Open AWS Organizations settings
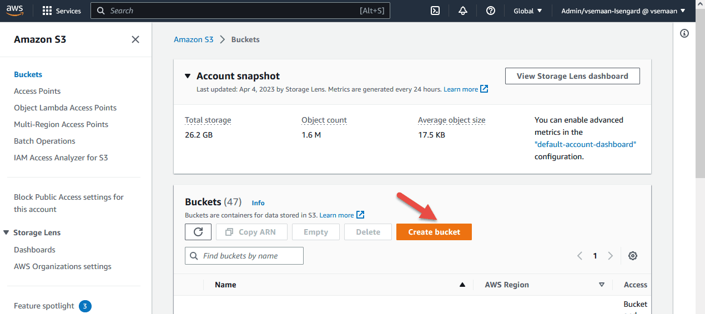Viewport: 705px width, 314px height. coord(63,266)
